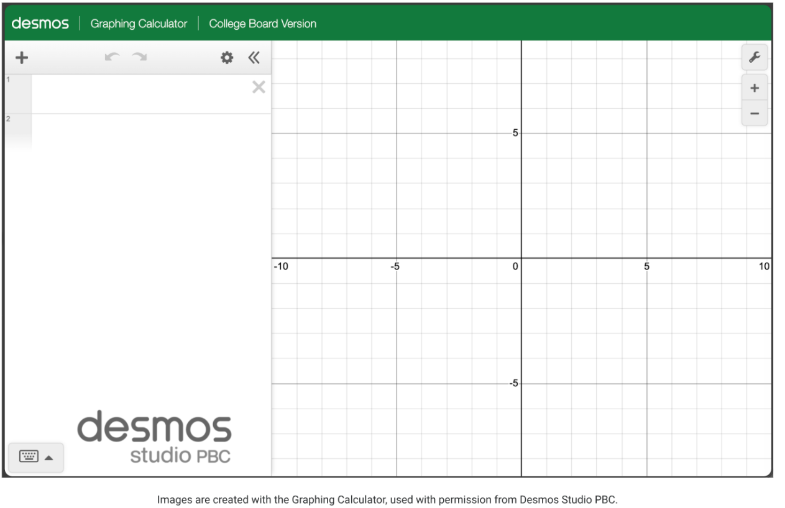Click the desmos logo in header

click(40, 24)
